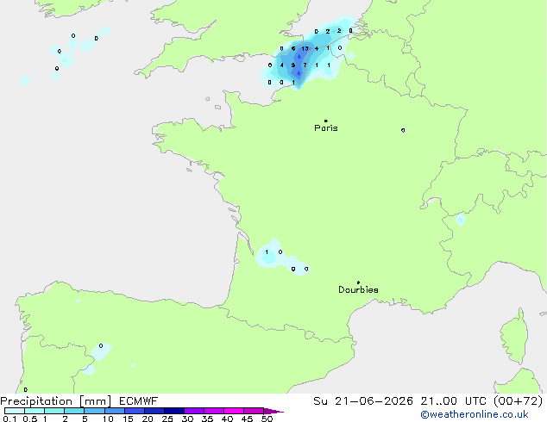The image size is (547, 422).
Task: Click the '13' precipitation value on the map
Action: tap(305, 49)
